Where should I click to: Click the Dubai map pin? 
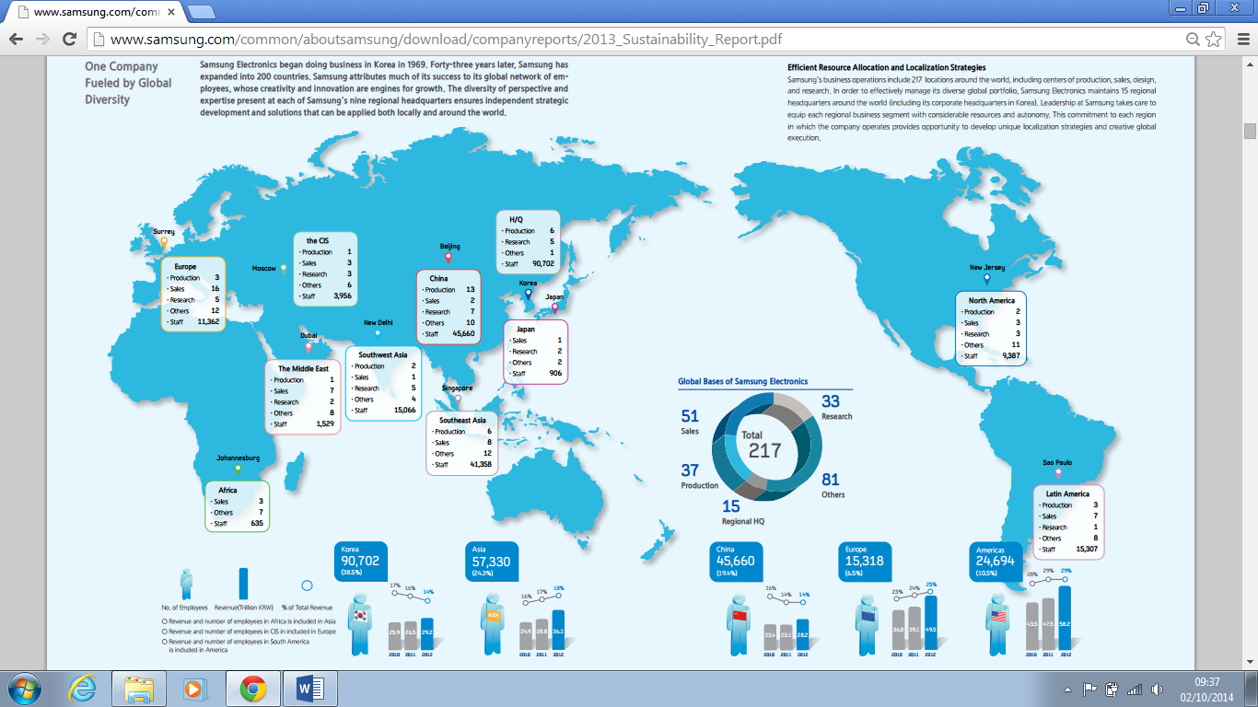309,347
